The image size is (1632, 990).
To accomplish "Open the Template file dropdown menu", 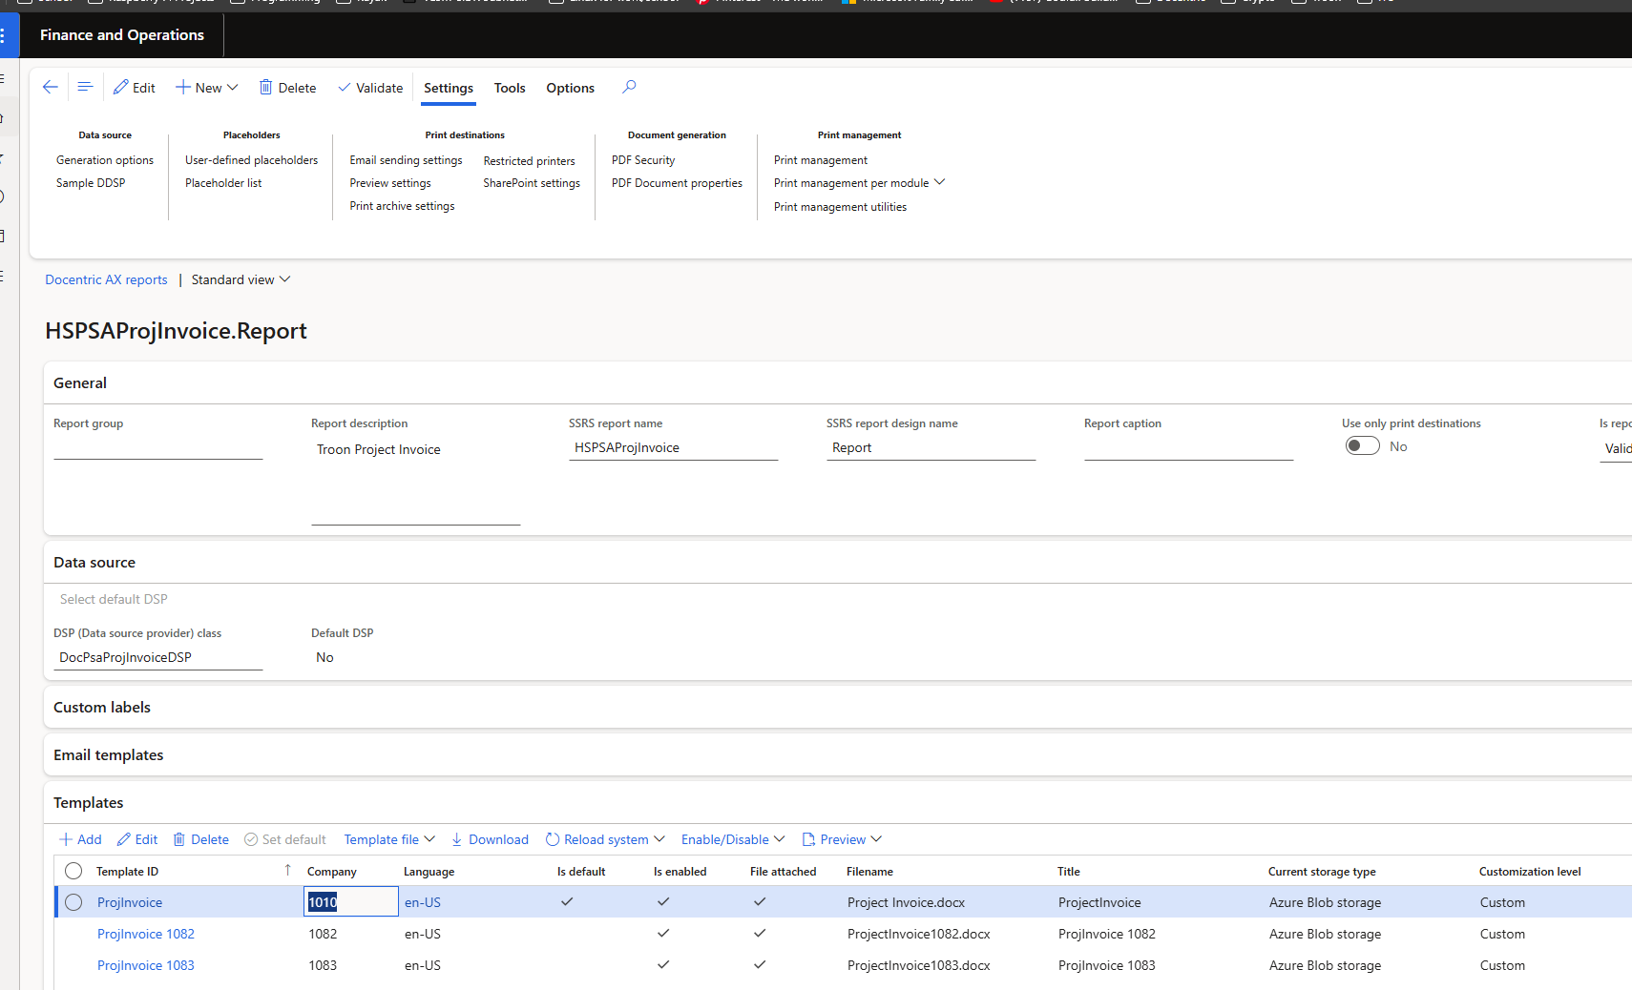I will tap(389, 839).
